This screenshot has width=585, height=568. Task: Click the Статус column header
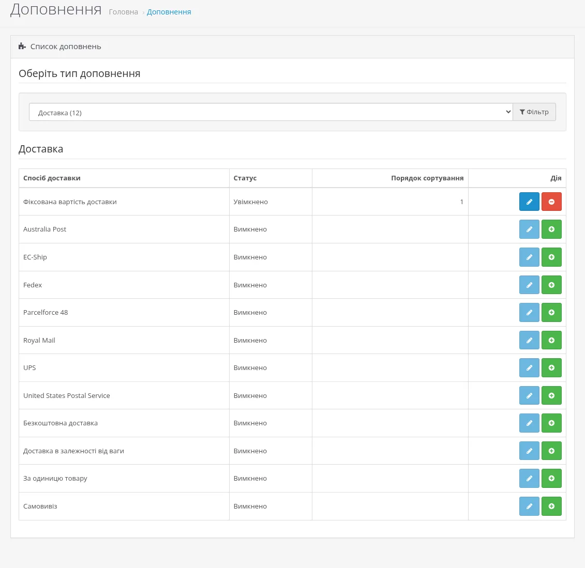point(245,178)
